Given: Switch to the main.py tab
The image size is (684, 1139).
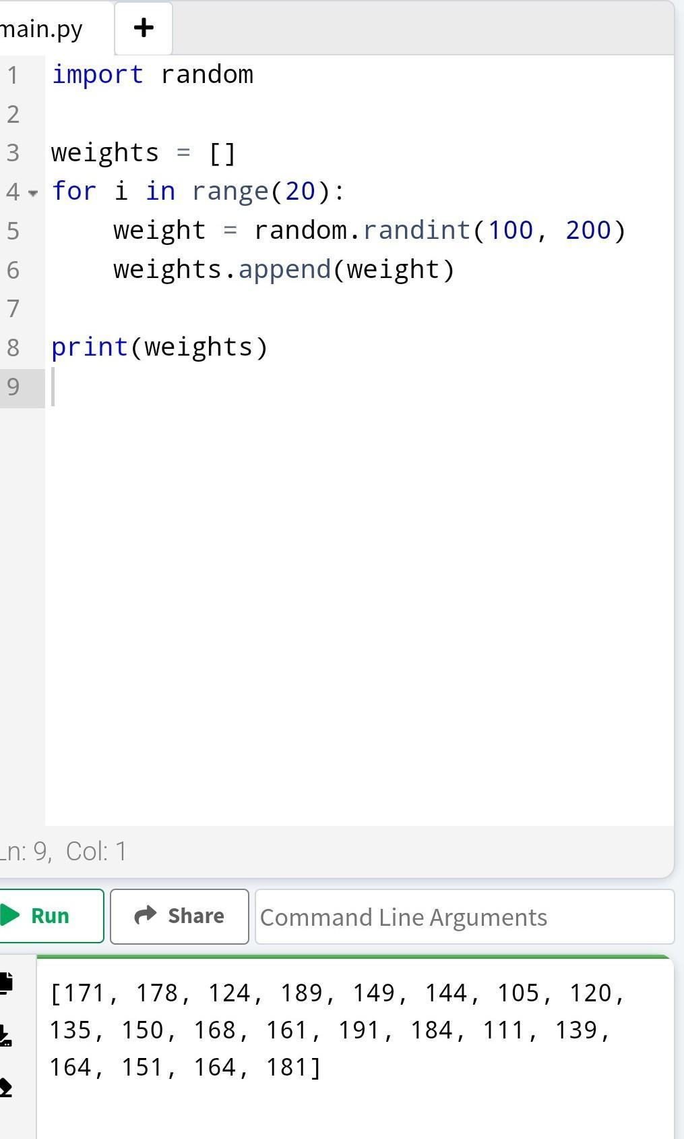Looking at the screenshot, I should pos(42,29).
